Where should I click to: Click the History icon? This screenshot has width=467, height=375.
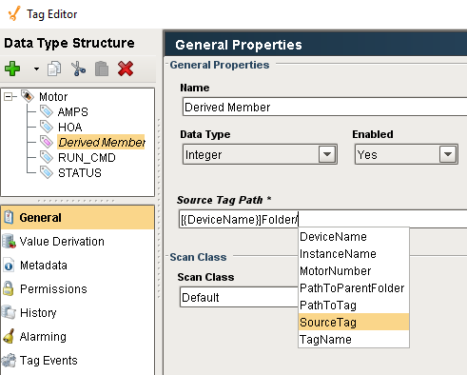[9, 312]
